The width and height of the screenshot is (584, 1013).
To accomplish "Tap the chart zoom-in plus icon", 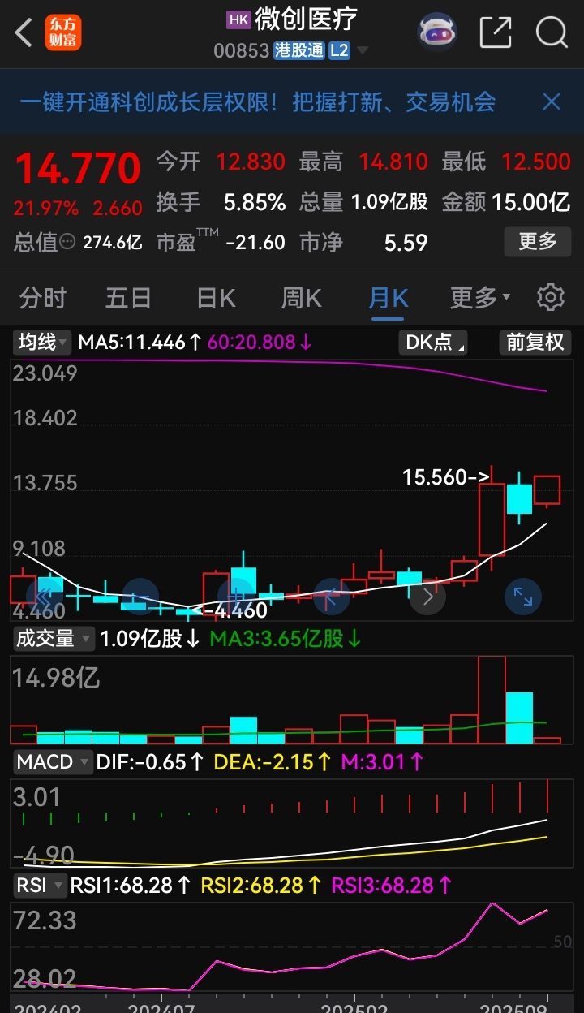I will tap(236, 598).
